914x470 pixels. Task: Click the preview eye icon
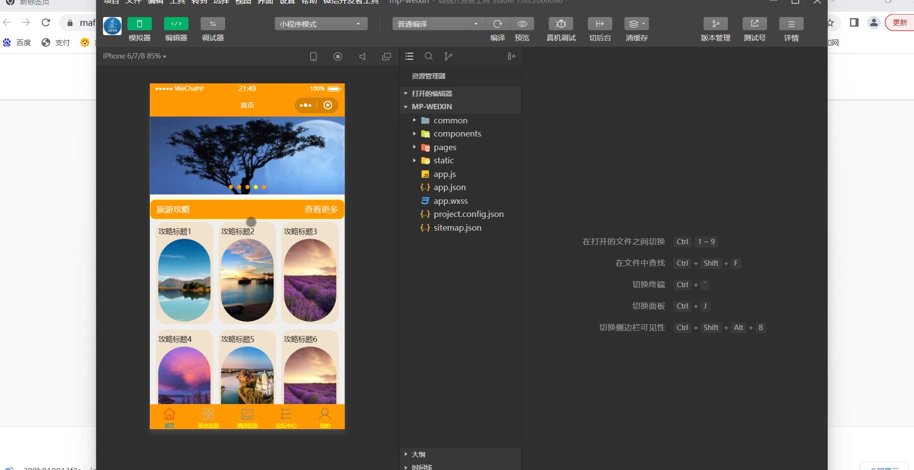coord(522,24)
